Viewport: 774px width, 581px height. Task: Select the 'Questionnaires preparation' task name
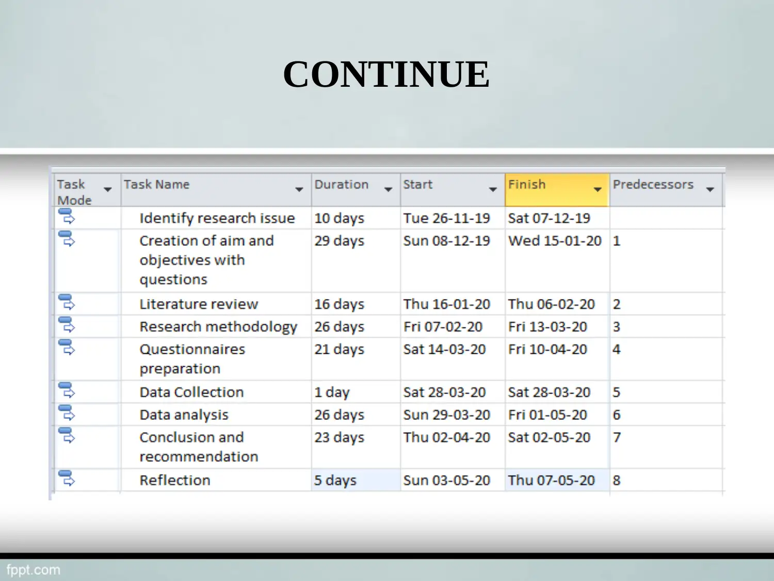coord(192,359)
